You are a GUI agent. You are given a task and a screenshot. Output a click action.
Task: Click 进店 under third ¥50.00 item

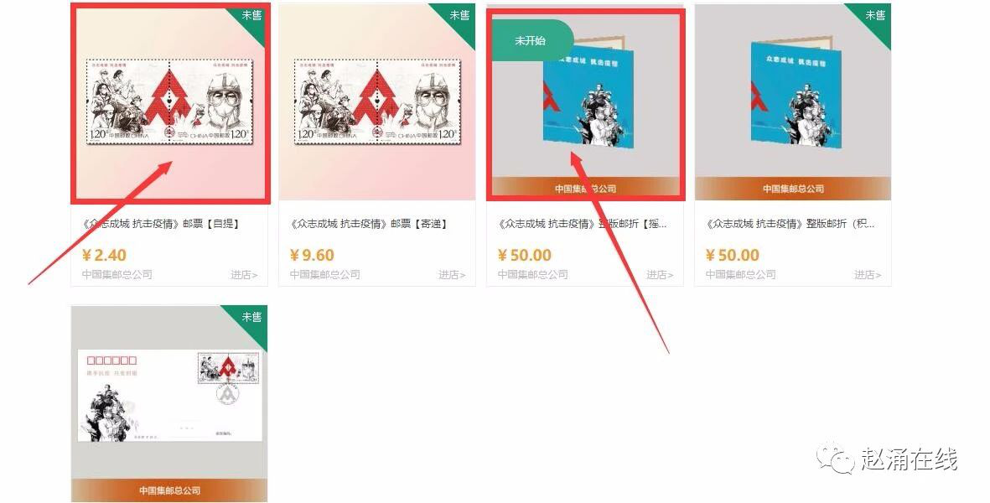pos(660,274)
